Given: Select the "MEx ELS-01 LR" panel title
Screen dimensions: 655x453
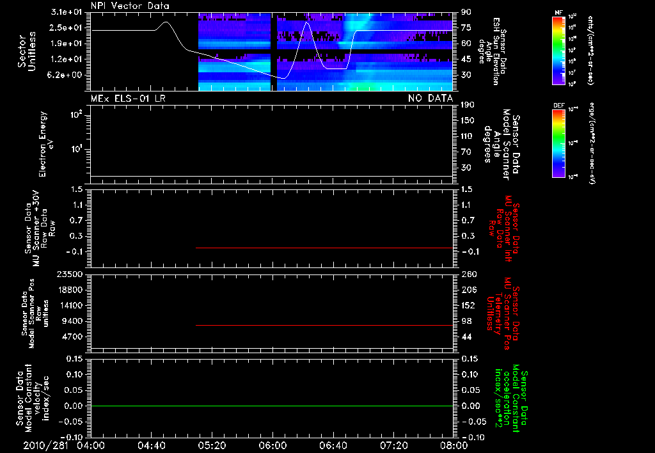Looking at the screenshot, I should click(x=128, y=99).
